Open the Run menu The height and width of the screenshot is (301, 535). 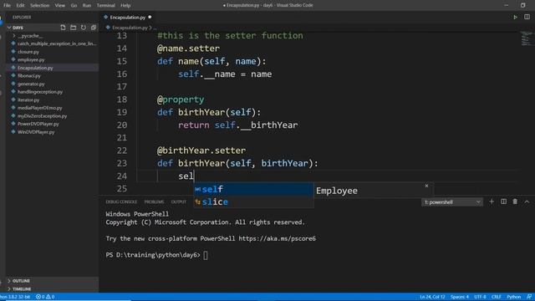pyautogui.click(x=87, y=5)
